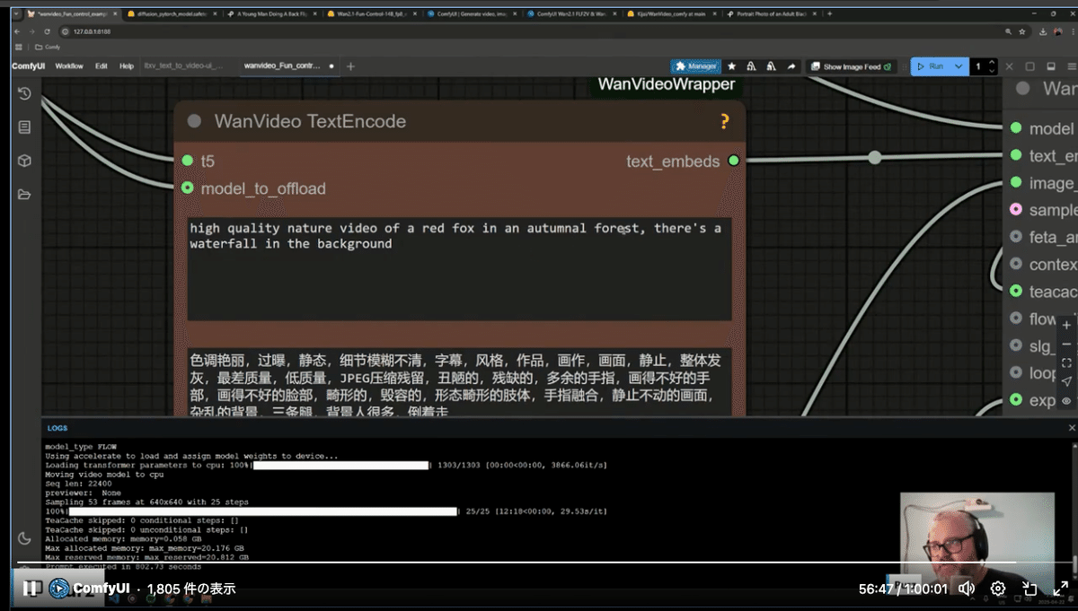Click the 'model_type FLOW' log line
The image size is (1078, 611).
tap(81, 446)
